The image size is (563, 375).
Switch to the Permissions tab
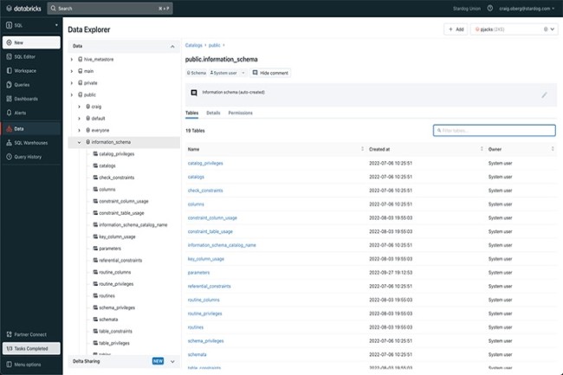[240, 113]
